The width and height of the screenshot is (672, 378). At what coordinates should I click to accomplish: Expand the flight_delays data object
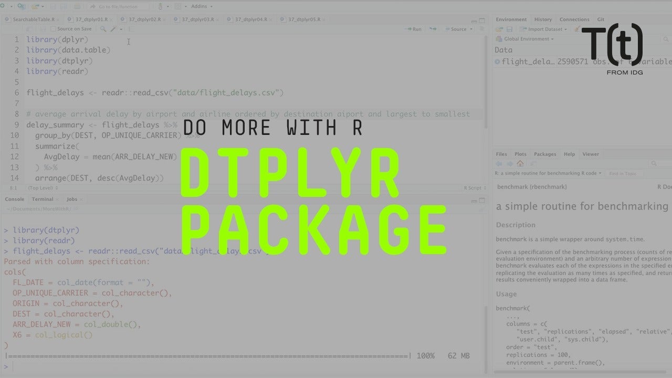point(498,61)
